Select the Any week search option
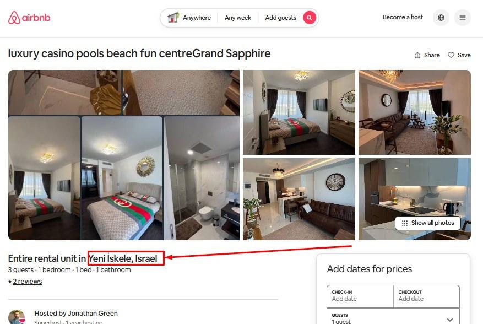483x324 pixels. (238, 18)
